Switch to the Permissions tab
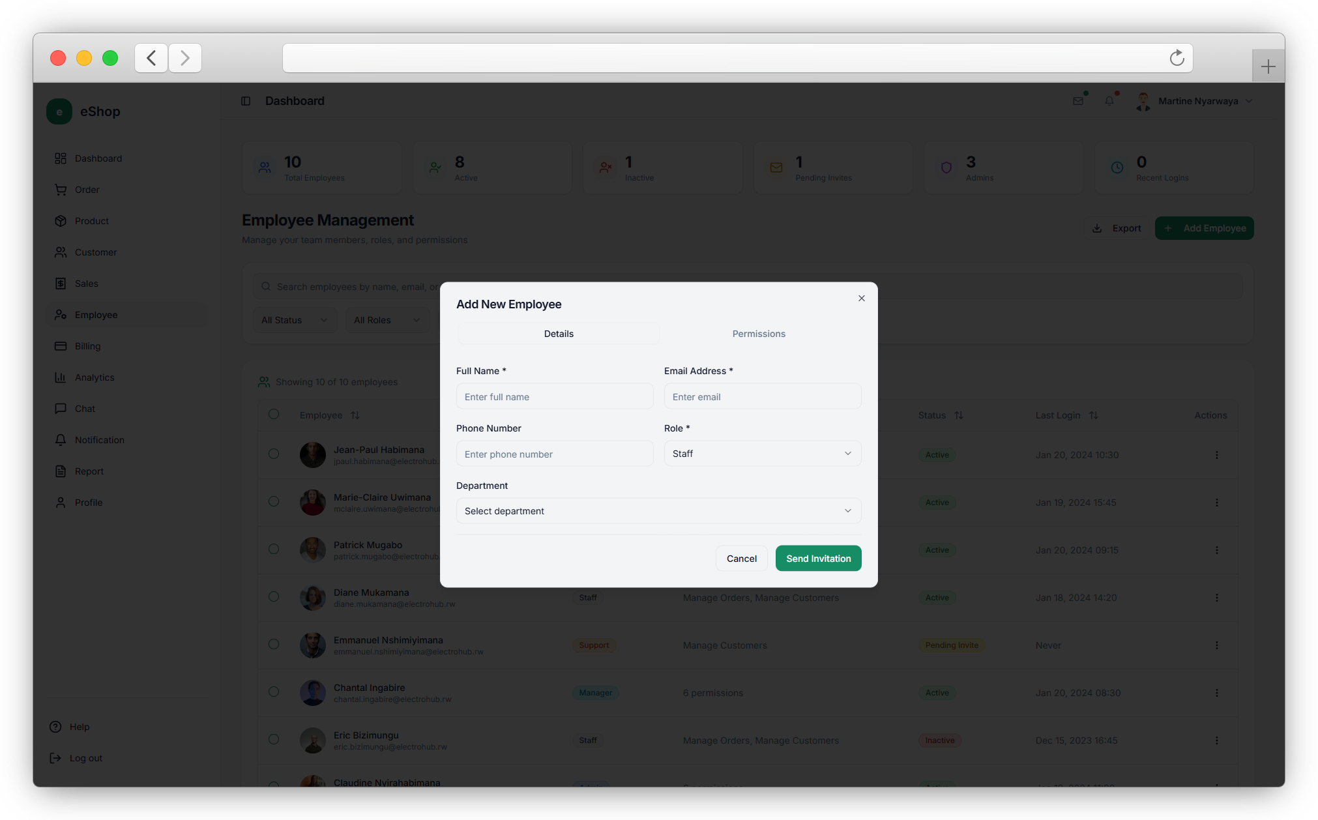This screenshot has height=820, width=1318. [758, 333]
